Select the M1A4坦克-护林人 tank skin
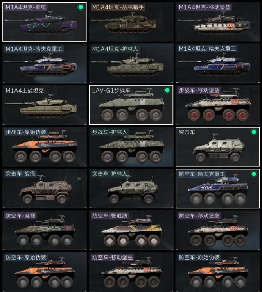 (x=131, y=63)
